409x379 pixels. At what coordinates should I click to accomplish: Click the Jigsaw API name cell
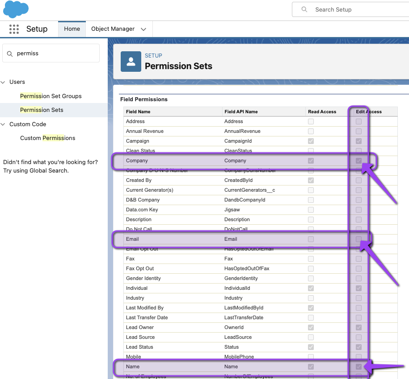click(x=232, y=210)
